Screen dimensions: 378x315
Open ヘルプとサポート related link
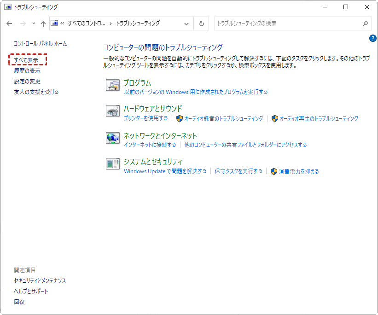[x=31, y=292]
